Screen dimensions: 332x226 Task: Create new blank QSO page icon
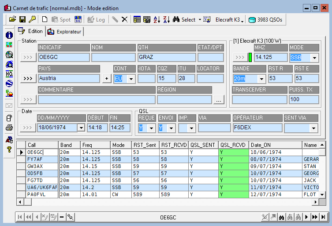[45, 19]
